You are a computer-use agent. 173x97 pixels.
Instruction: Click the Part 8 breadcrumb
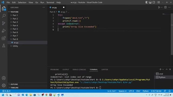coord(52,12)
